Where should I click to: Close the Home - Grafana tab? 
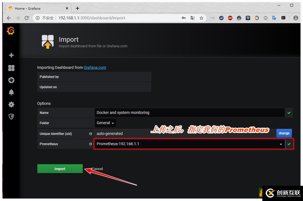tap(67, 8)
